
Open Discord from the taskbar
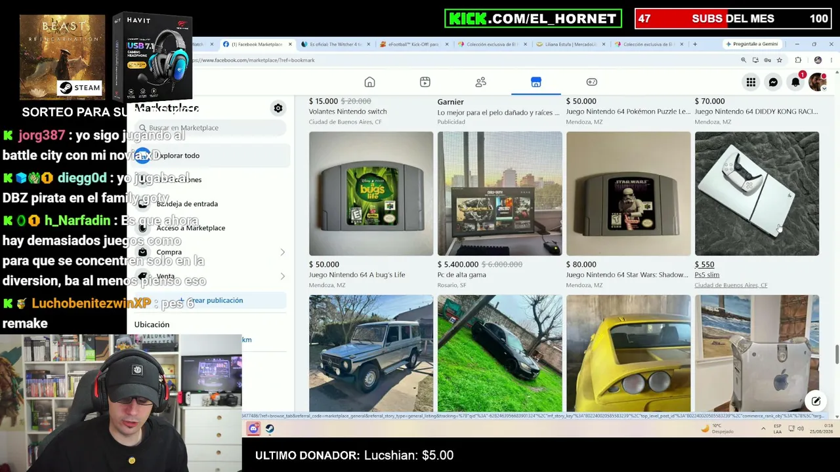[253, 429]
